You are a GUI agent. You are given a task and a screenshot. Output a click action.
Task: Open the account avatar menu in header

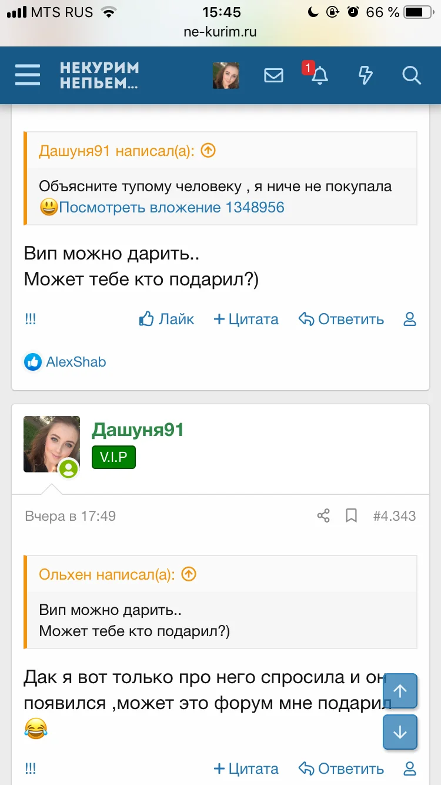226,75
